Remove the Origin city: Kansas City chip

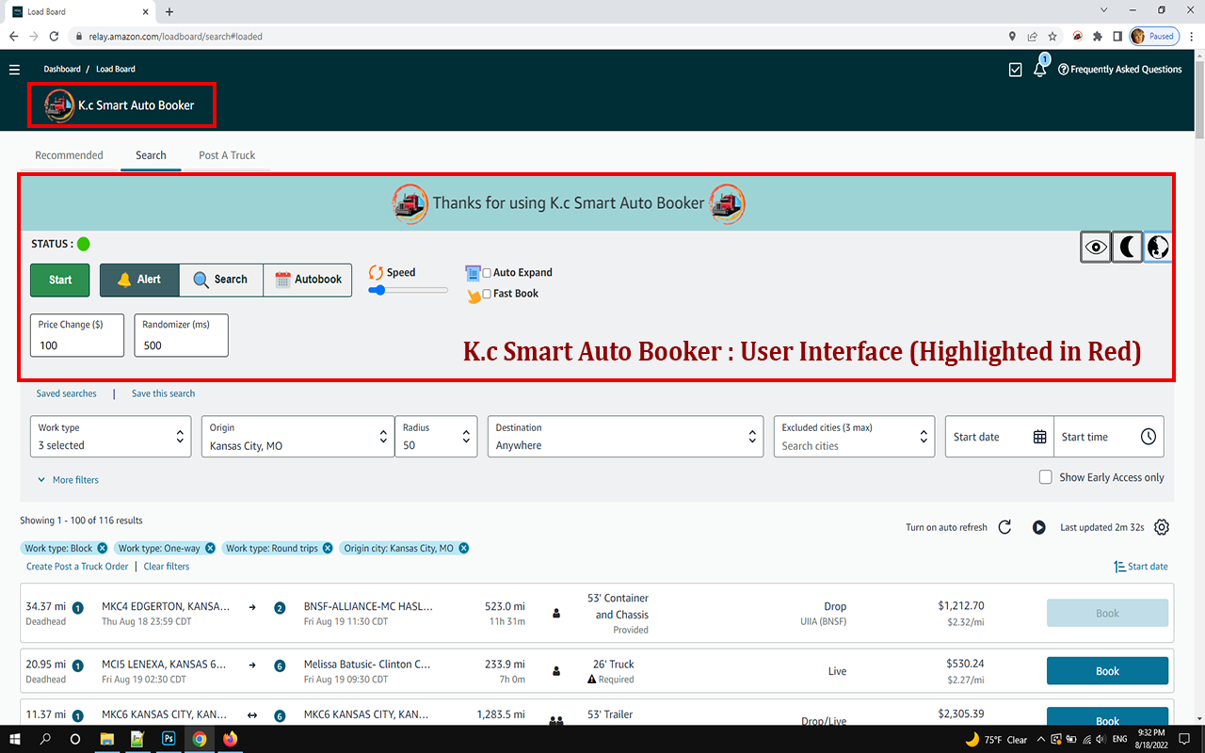click(x=464, y=548)
